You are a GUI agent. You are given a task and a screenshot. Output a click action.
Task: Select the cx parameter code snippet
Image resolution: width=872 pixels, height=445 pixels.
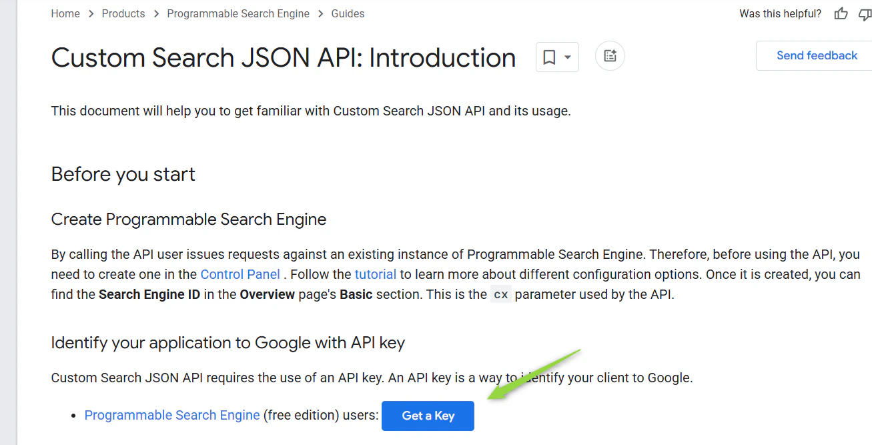(x=501, y=294)
